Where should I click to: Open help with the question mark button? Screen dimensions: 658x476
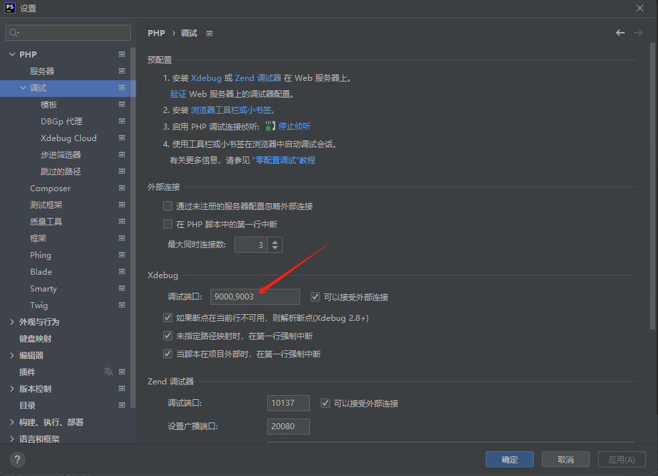17,459
